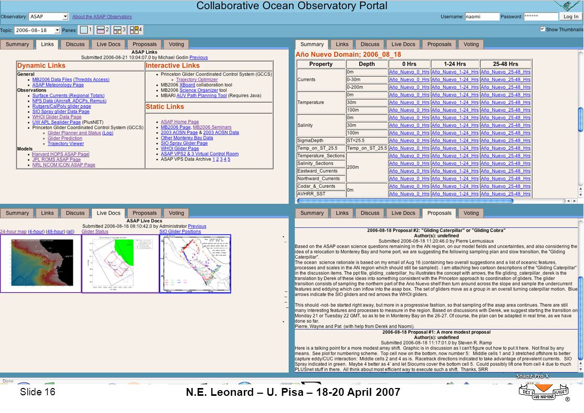Click the Proposals pane vertical scrollbar thumb

pos(581,318)
